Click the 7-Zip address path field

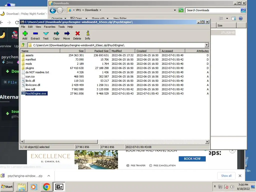tap(116, 45)
